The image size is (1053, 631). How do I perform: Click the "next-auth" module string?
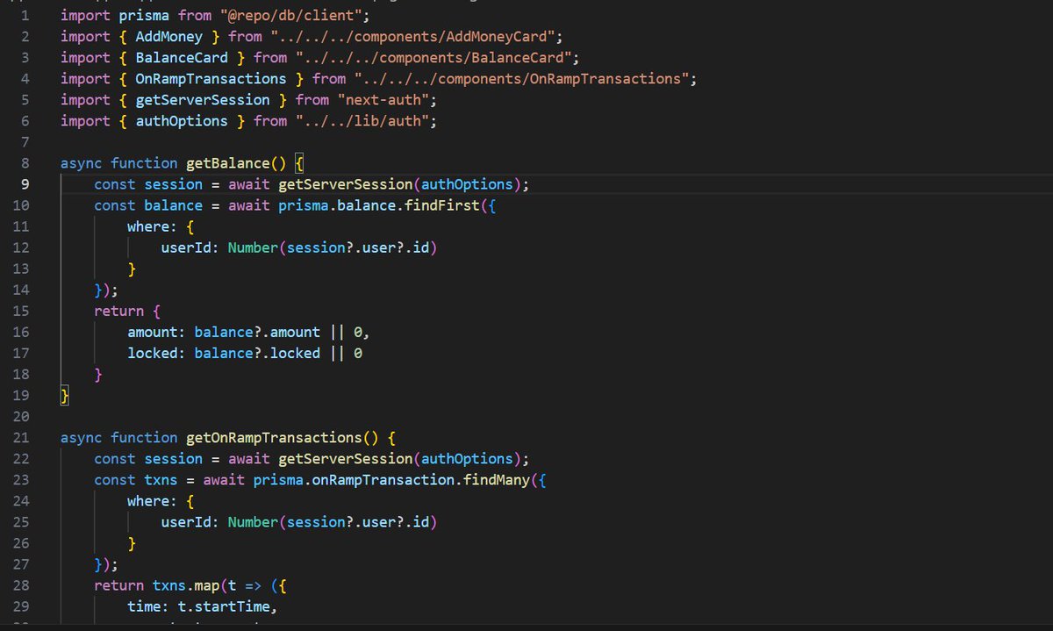click(x=383, y=100)
